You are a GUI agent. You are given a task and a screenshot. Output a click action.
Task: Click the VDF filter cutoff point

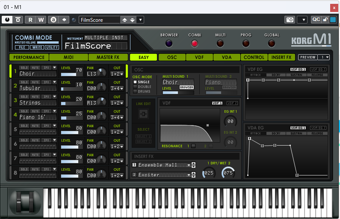(x=207, y=126)
